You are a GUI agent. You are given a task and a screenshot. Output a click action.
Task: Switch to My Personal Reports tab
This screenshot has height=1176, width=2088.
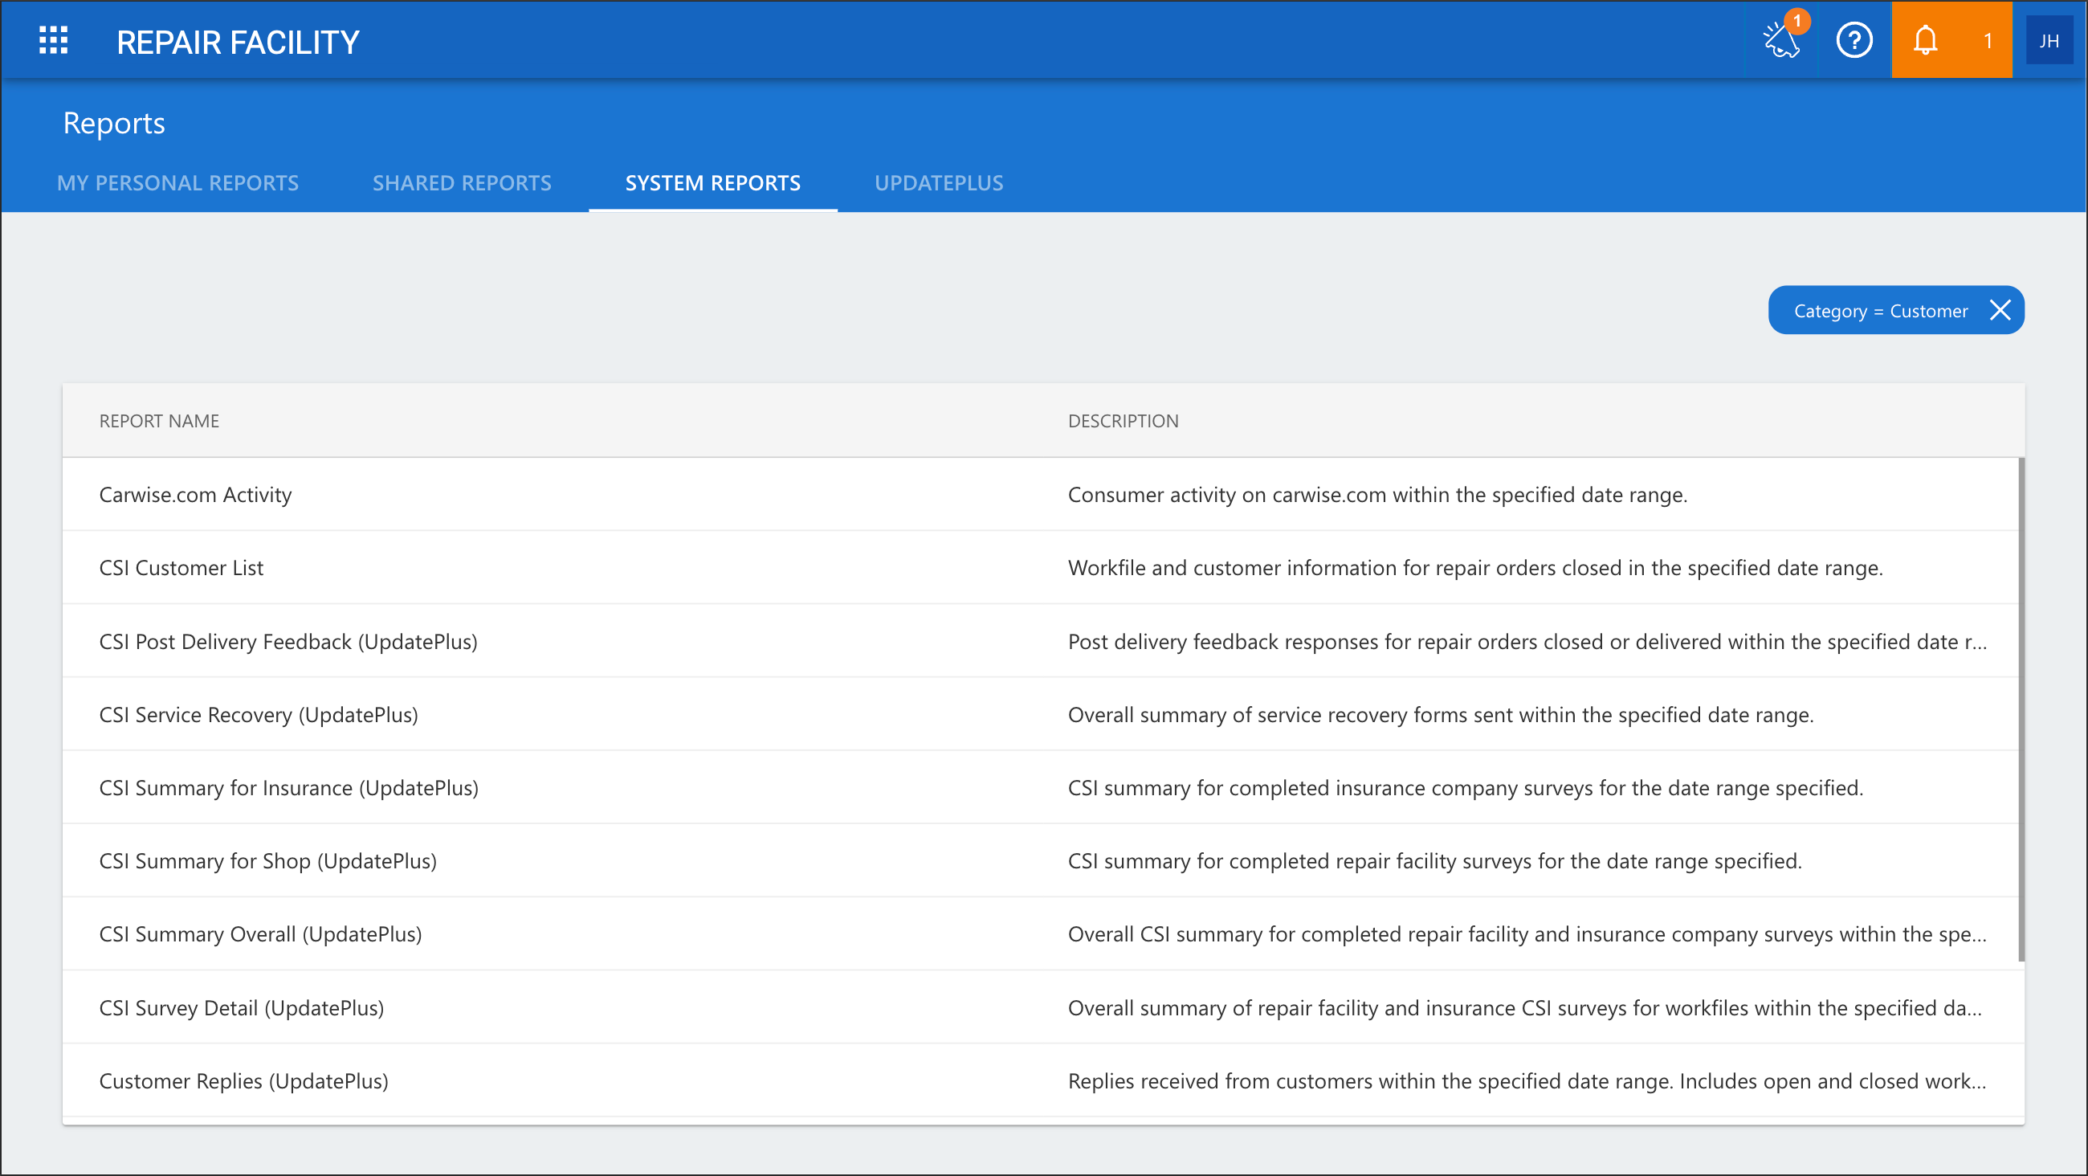pos(177,183)
